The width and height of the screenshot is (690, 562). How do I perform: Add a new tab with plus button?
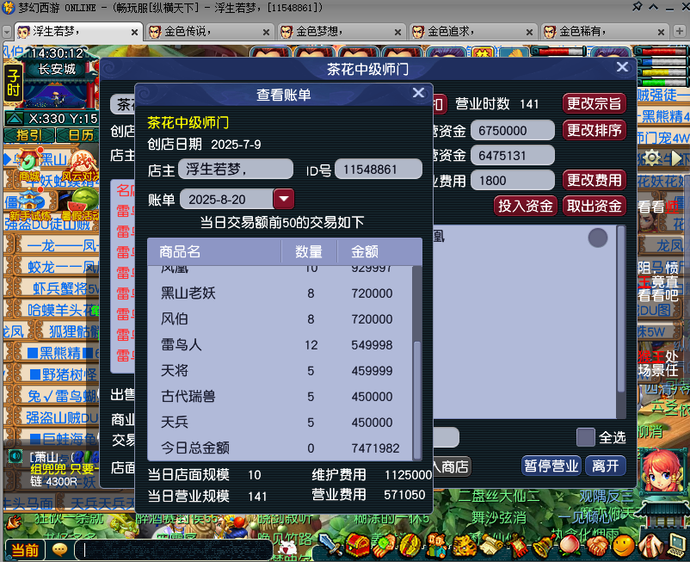click(679, 31)
